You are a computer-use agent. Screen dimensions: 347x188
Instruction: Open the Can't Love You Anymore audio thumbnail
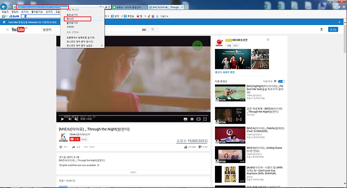pyautogui.click(x=230, y=174)
